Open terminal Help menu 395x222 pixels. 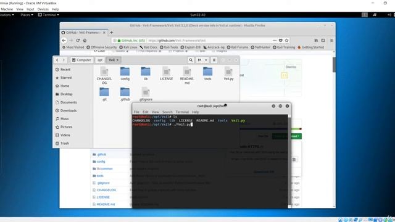coord(196,112)
